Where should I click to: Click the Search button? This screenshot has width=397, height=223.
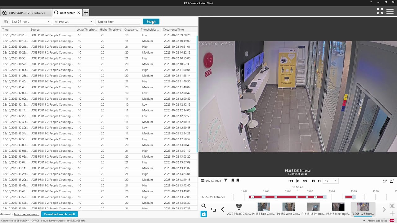pyautogui.click(x=151, y=21)
